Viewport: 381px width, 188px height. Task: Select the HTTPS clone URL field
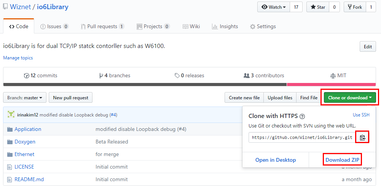coord(302,137)
